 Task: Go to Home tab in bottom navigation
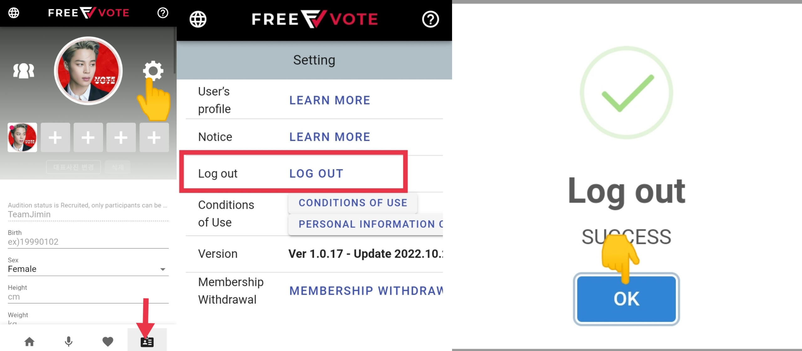click(x=29, y=341)
